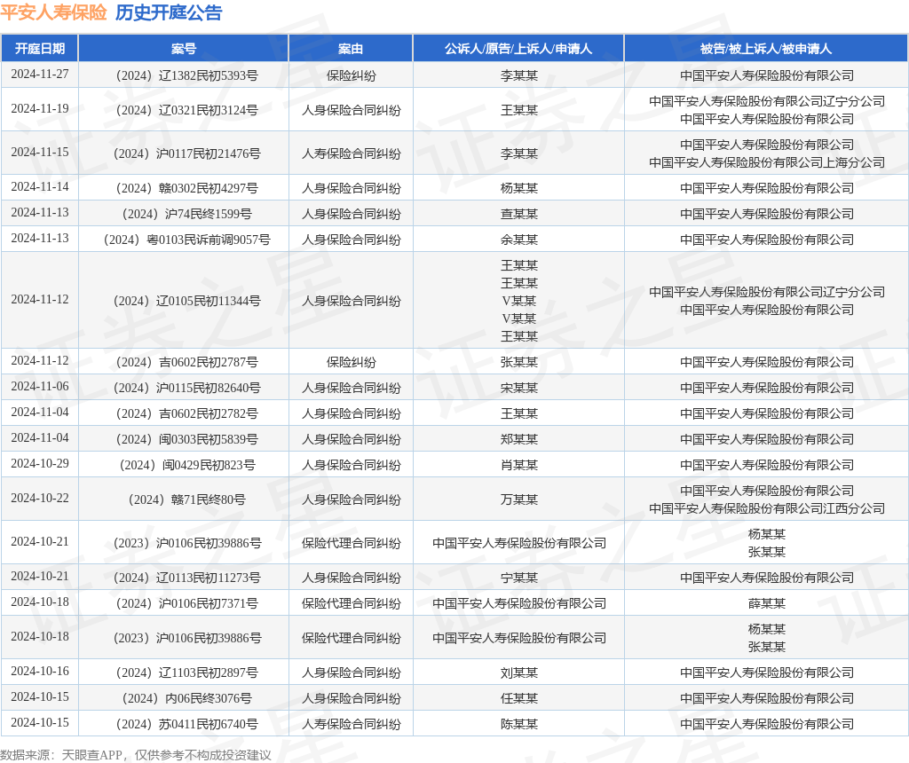This screenshot has width=909, height=763.
Task: Click the date 2024-11-14
Action: [x=39, y=186]
